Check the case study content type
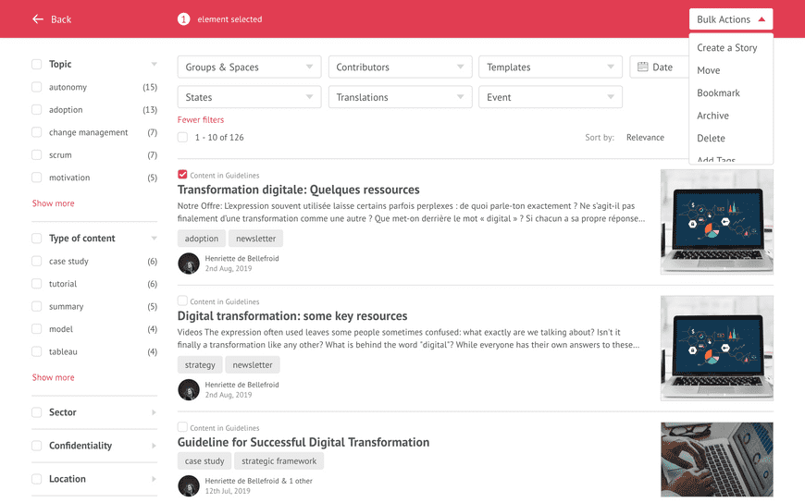Viewport: 805px width, 503px height. [x=36, y=261]
